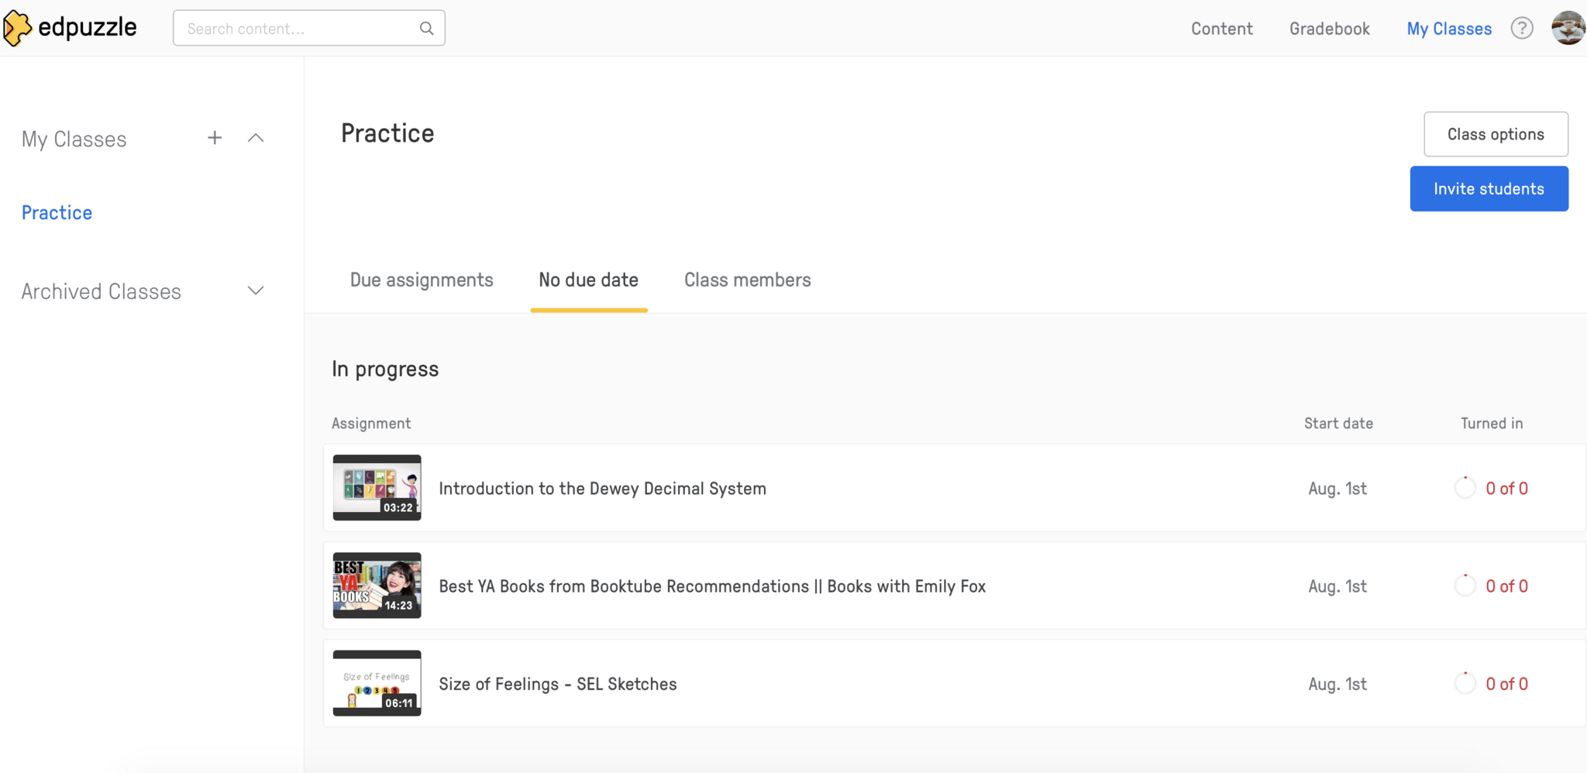Select the Practice class in sidebar
Viewport: 1587px width, 773px height.
(x=57, y=213)
